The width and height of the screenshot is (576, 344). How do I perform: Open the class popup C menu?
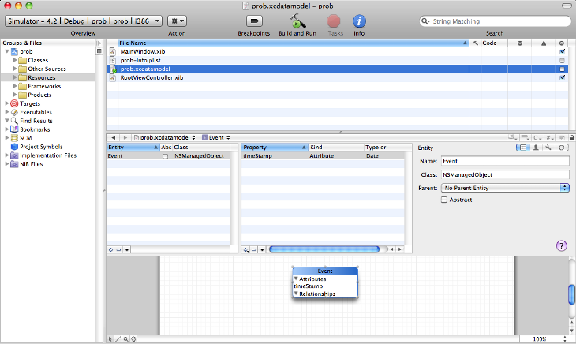(538, 137)
